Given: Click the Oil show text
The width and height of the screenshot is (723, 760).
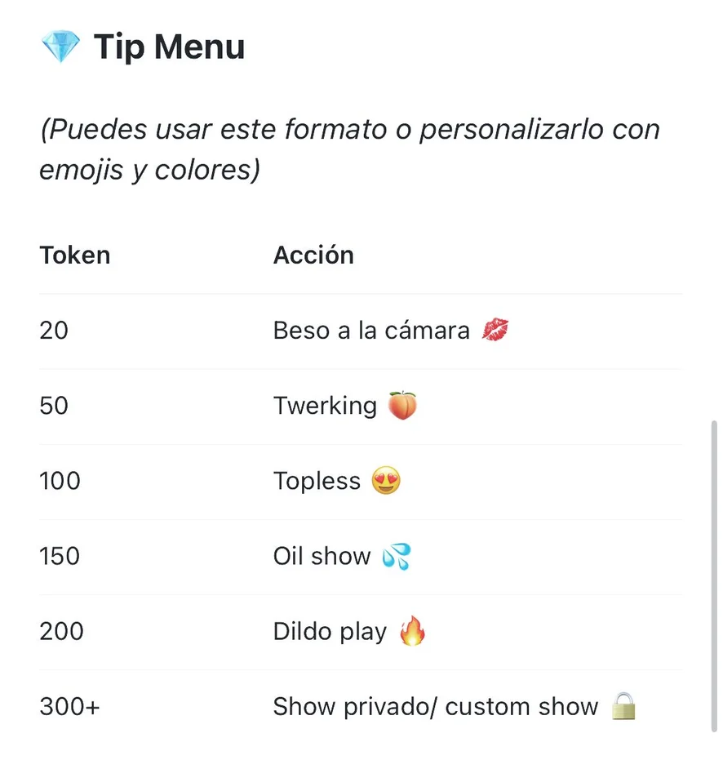Looking at the screenshot, I should (x=322, y=557).
